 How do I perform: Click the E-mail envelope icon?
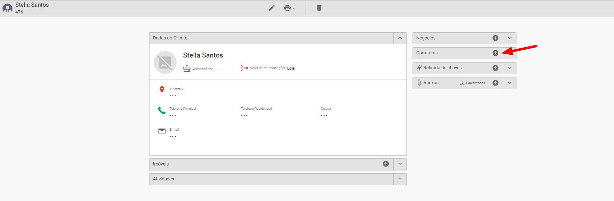point(162,131)
